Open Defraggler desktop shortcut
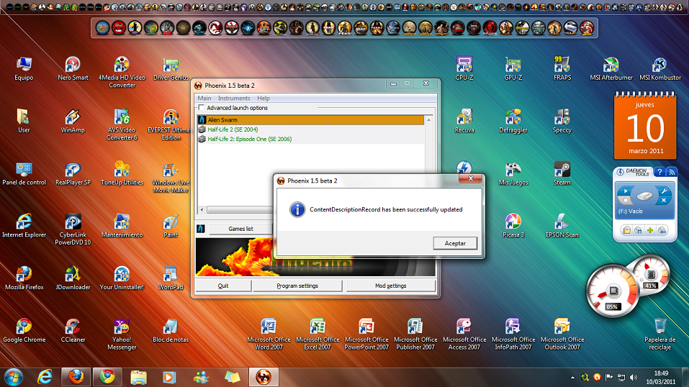The width and height of the screenshot is (689, 387). point(513,122)
